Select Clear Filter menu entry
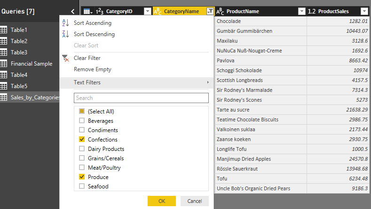The width and height of the screenshot is (371, 209). coord(87,58)
